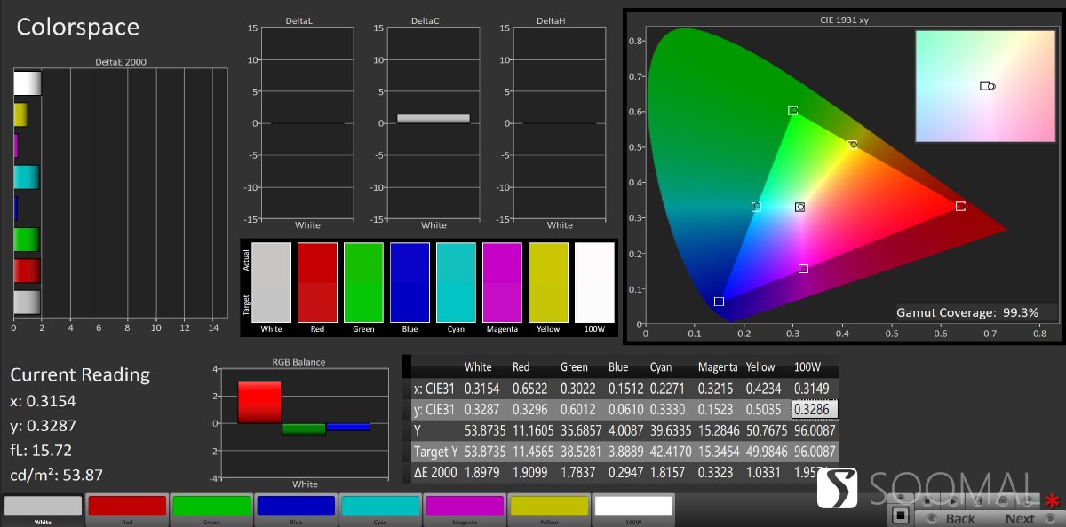Click the Next navigation button
Viewport: 1066px width, 527px height.
[x=1019, y=518]
